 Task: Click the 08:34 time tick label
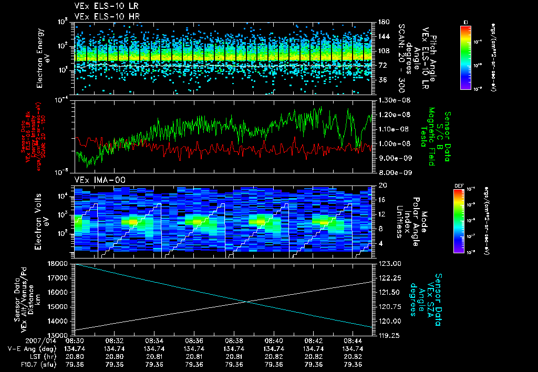coord(154,340)
